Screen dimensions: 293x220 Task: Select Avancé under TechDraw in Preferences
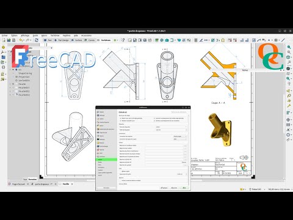[x=100, y=175]
